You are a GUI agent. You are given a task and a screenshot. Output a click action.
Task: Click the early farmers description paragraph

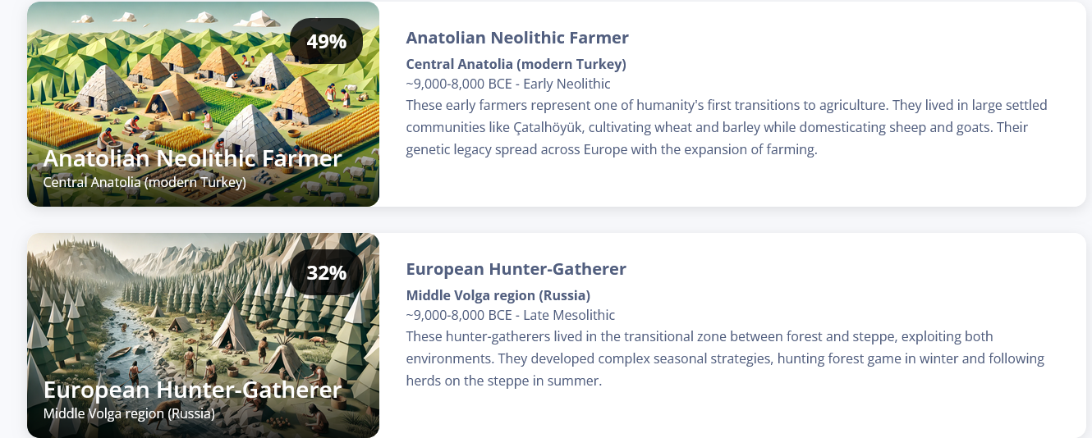coord(727,128)
